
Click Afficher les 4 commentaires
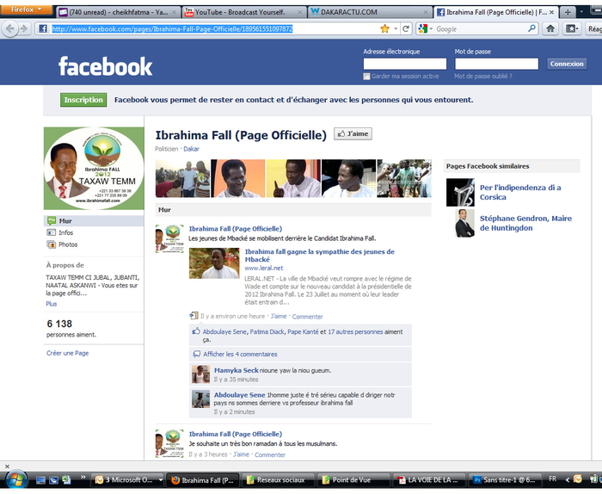(240, 355)
